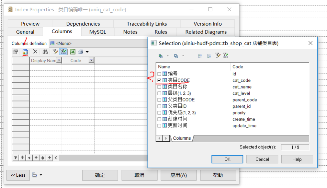
Task: Open the Deselect All dropdown arrow in the Selection dialog
Action: [x=183, y=56]
